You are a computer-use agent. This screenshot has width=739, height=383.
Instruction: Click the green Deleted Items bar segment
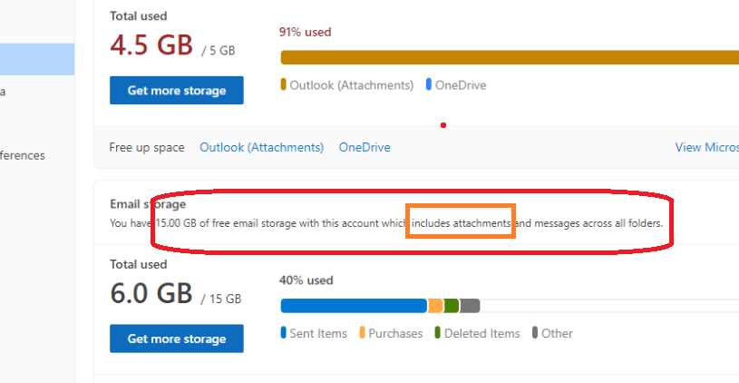[x=451, y=306]
